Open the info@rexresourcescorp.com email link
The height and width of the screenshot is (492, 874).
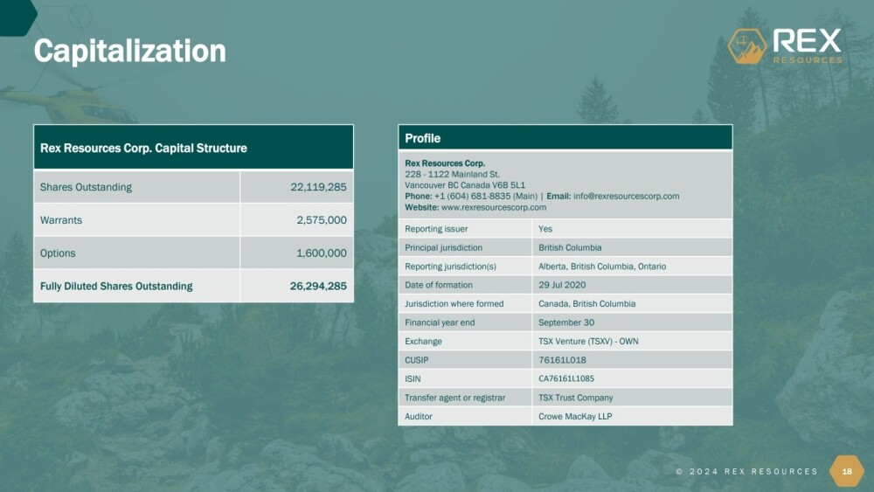tap(626, 196)
